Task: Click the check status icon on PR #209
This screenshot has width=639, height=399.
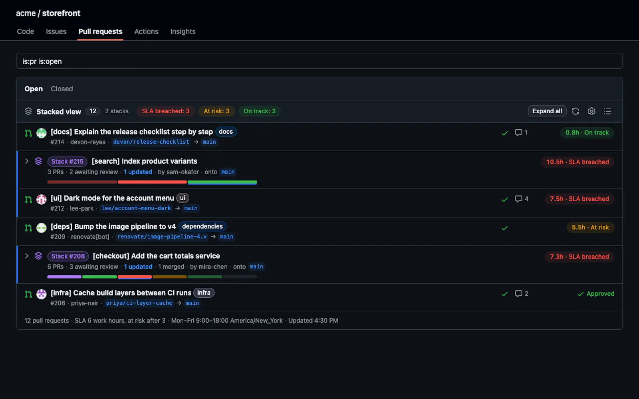Action: (505, 228)
